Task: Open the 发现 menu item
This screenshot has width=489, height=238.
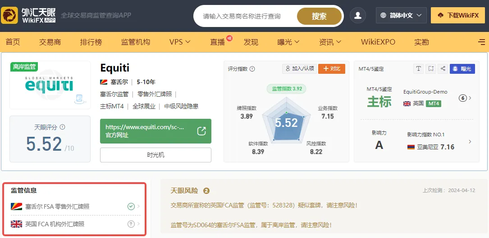Action: 251,42
